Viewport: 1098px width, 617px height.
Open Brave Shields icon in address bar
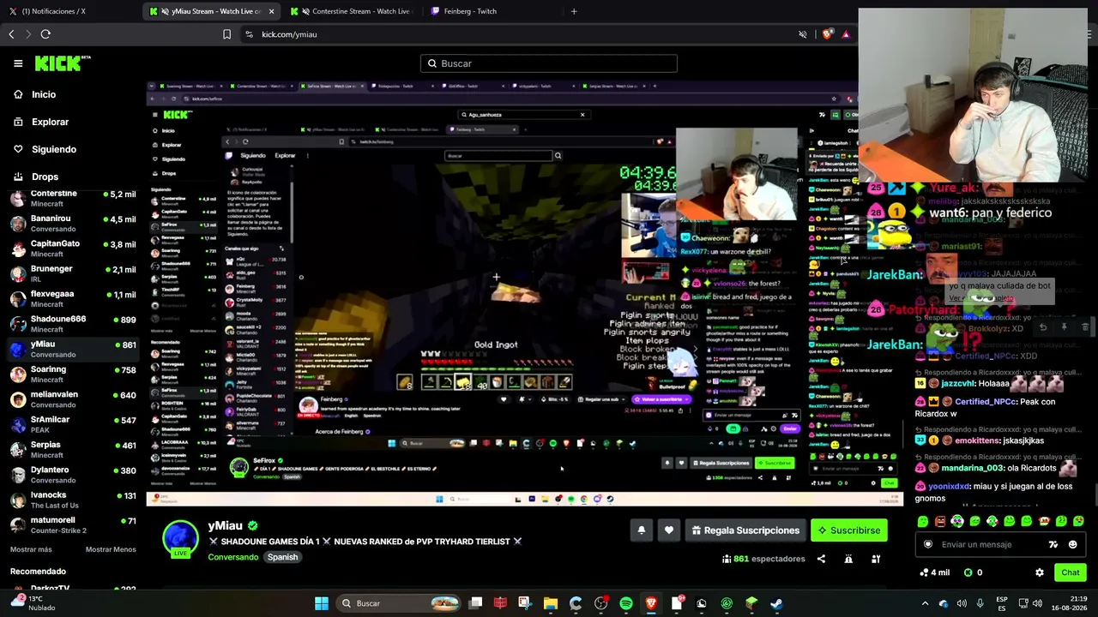827,34
